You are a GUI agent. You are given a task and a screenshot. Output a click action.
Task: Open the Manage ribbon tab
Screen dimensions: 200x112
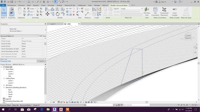97,5
